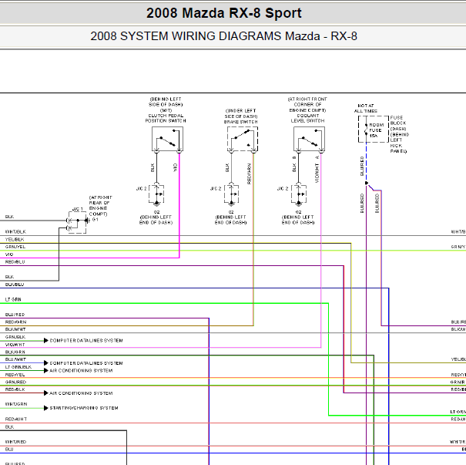466x465 pixels.
Task: Click the LT GRN wire label on left
Action: 13,299
